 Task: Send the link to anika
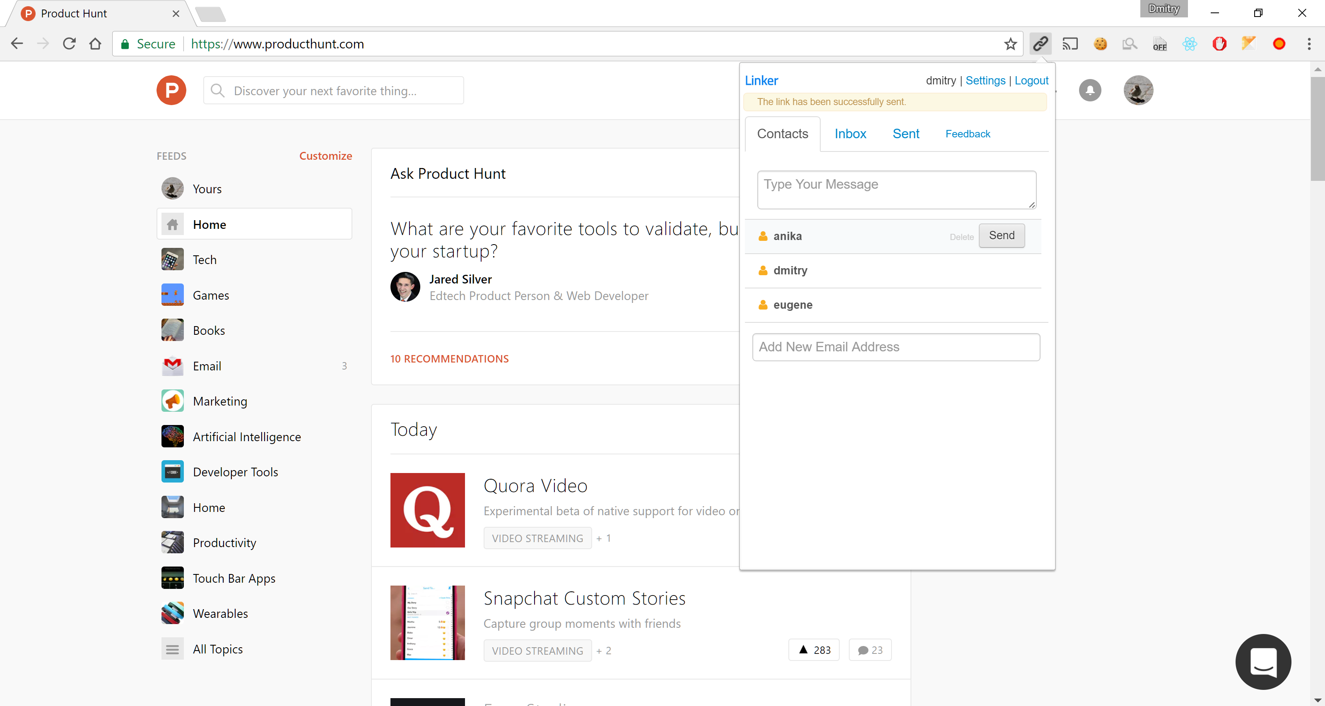pyautogui.click(x=1001, y=235)
